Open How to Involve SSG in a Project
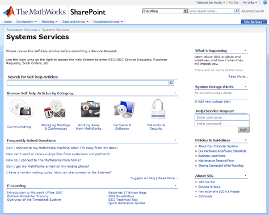Screen dimensions: 269x215 (219, 192)
